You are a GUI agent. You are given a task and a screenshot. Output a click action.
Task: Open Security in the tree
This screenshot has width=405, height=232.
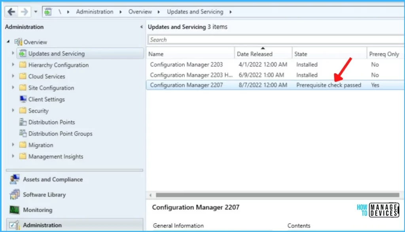38,111
